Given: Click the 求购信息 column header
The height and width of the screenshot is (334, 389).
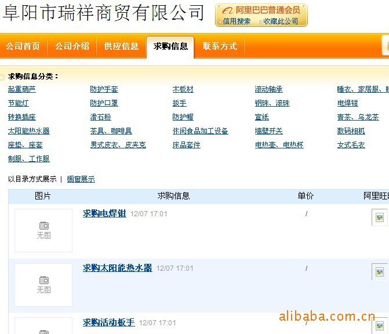Looking at the screenshot, I should [x=173, y=196].
